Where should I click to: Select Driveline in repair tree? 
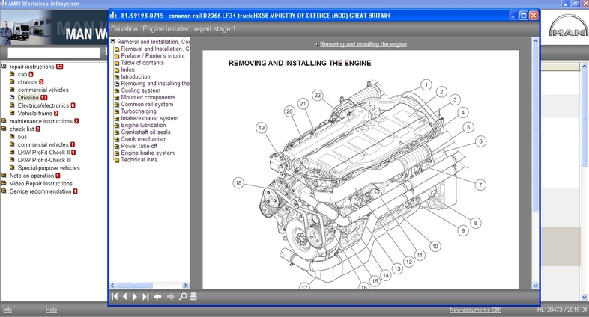coord(28,97)
